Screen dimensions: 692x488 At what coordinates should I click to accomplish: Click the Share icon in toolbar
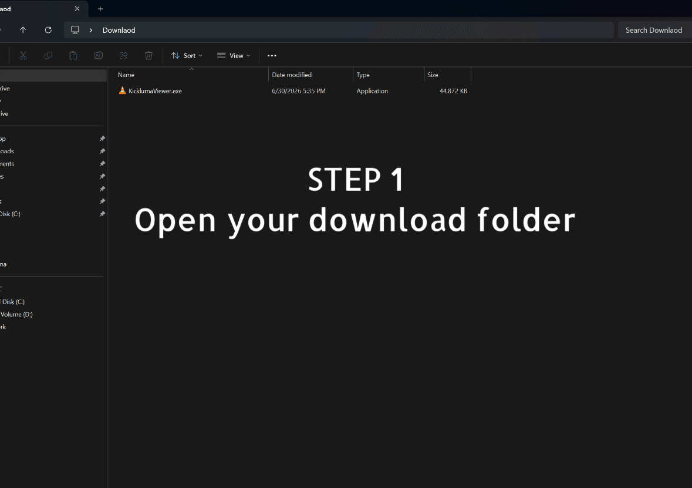124,55
